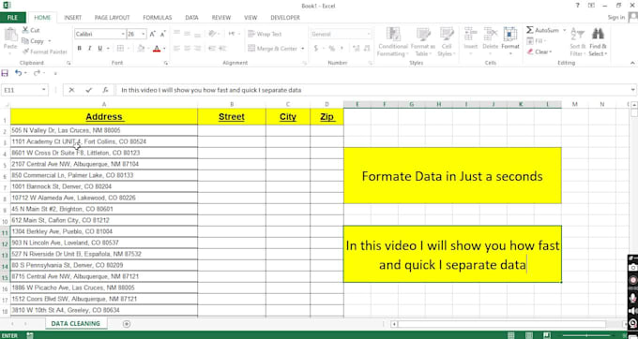Switch to Normal view in status bar

510,335
